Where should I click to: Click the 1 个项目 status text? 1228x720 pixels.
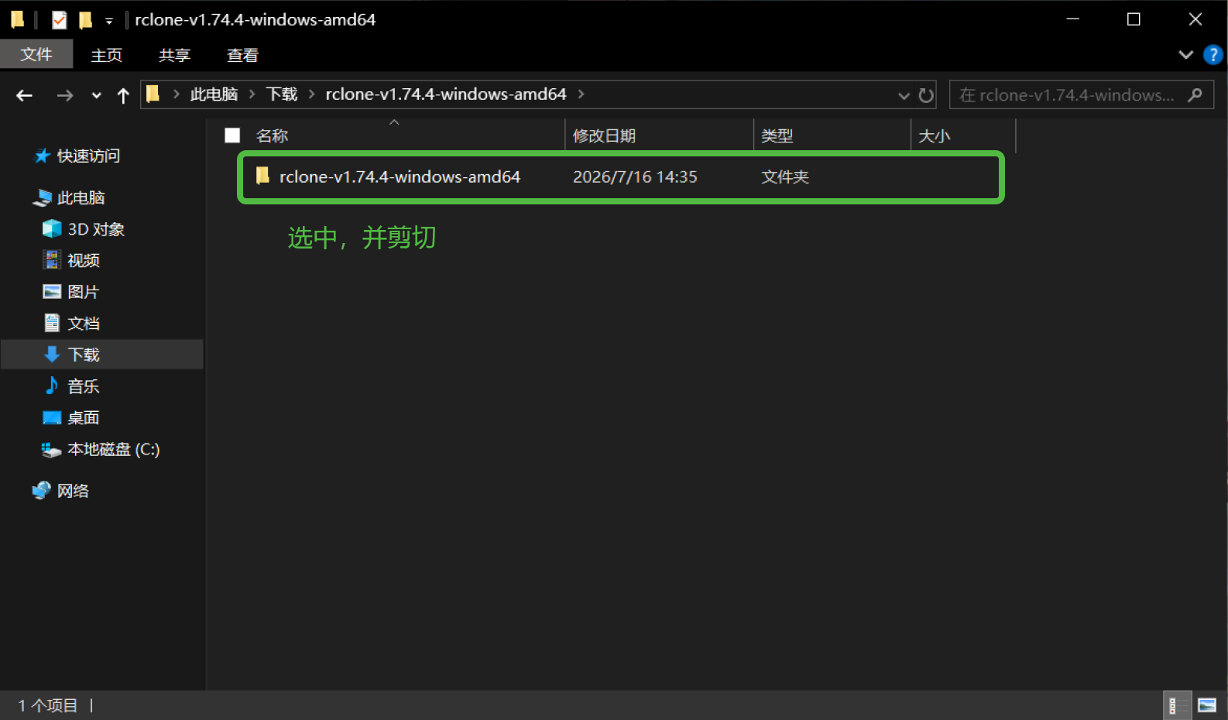pos(47,705)
